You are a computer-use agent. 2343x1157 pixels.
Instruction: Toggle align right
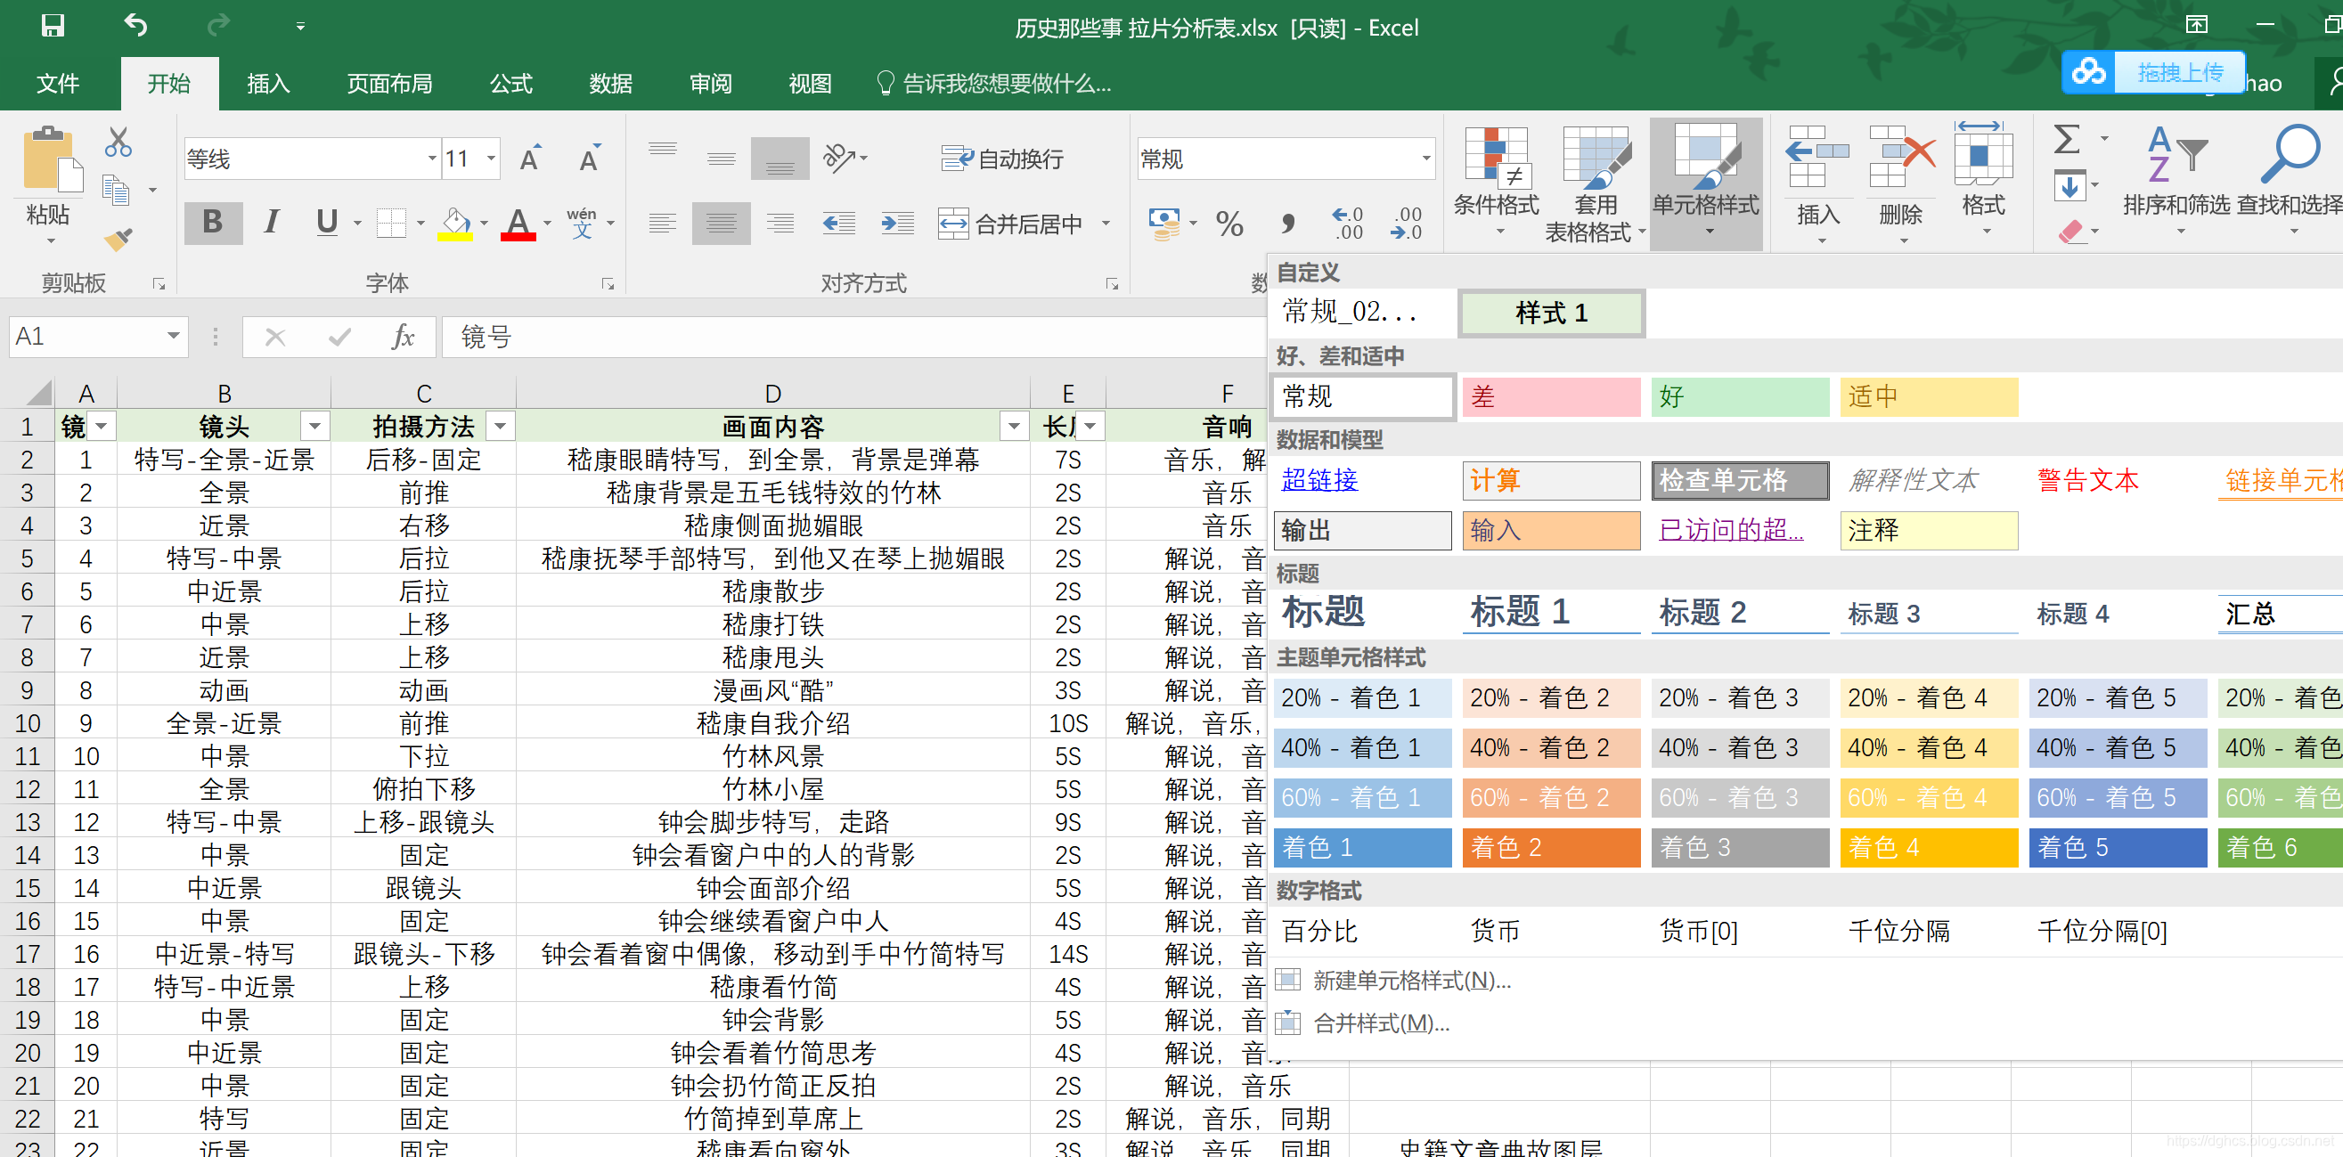coord(780,223)
